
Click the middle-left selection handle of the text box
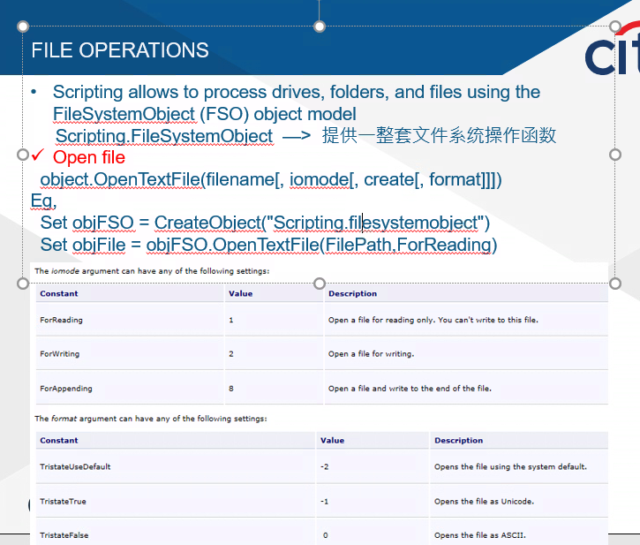click(23, 155)
